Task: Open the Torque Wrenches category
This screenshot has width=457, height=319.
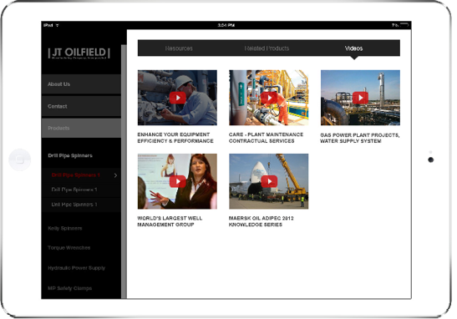Action: click(69, 248)
